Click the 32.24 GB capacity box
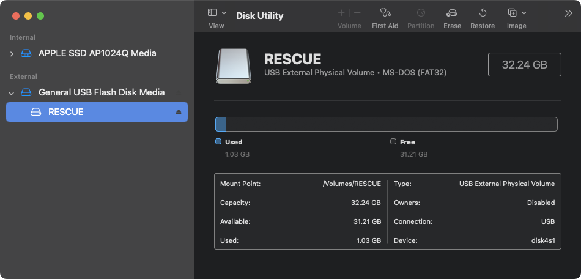Viewport: 581px width, 279px height. 524,64
